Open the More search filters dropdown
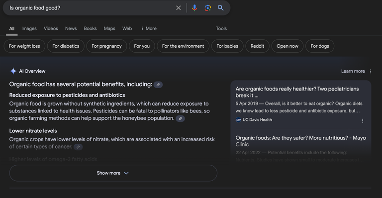The height and width of the screenshot is (198, 382). 149,28
